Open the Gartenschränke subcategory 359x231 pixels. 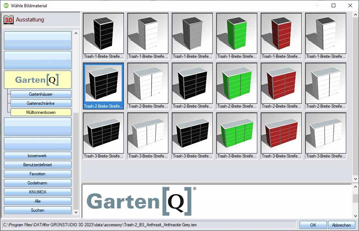click(41, 103)
